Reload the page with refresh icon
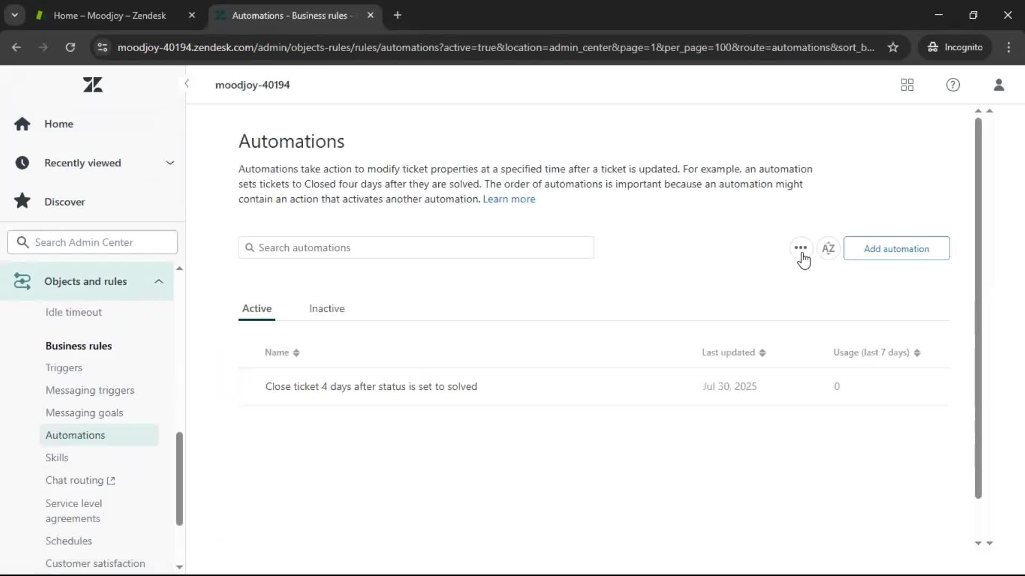1025x576 pixels. pos(70,47)
